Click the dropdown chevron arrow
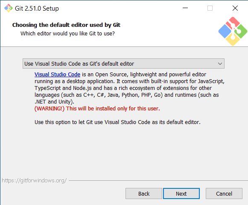Screen dimensions: 248x205 [220, 64]
